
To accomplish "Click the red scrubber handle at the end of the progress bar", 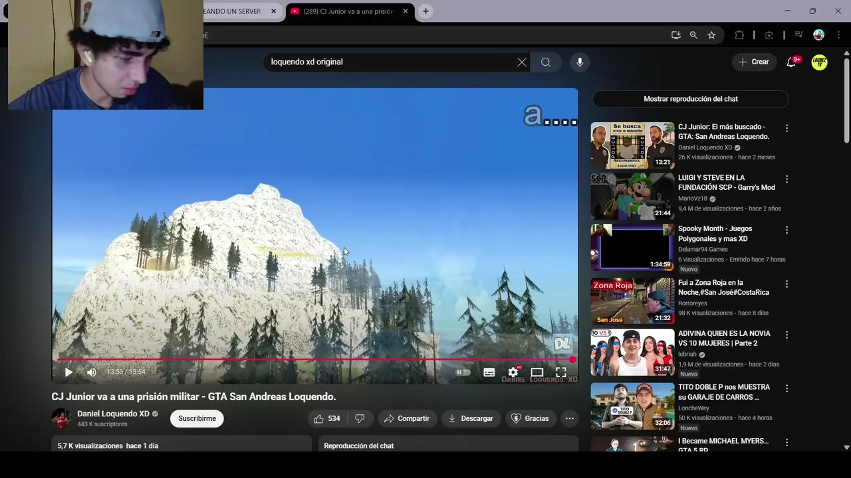I will click(572, 360).
